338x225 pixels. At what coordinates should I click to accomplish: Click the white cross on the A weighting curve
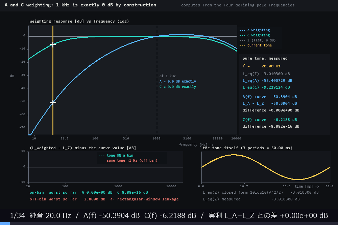point(53,102)
